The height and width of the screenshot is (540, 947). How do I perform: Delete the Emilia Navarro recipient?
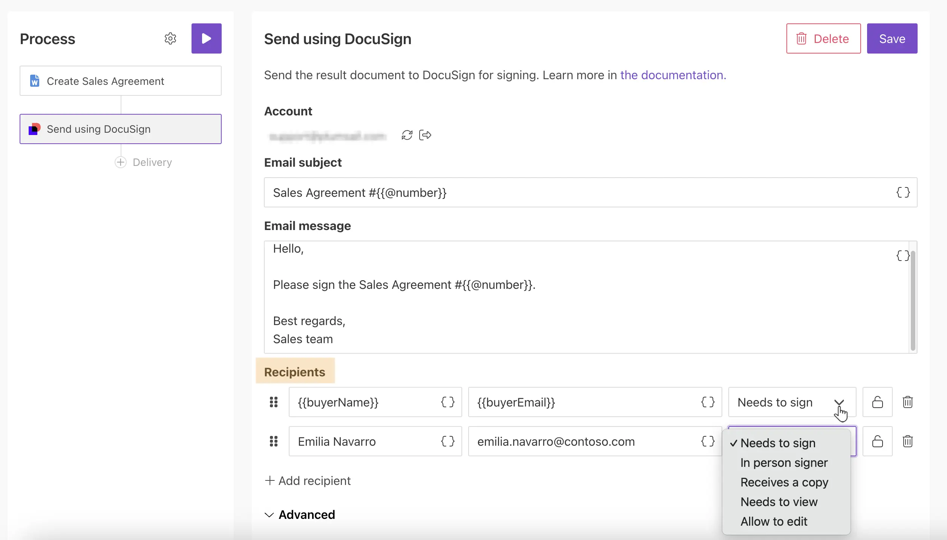(x=907, y=441)
